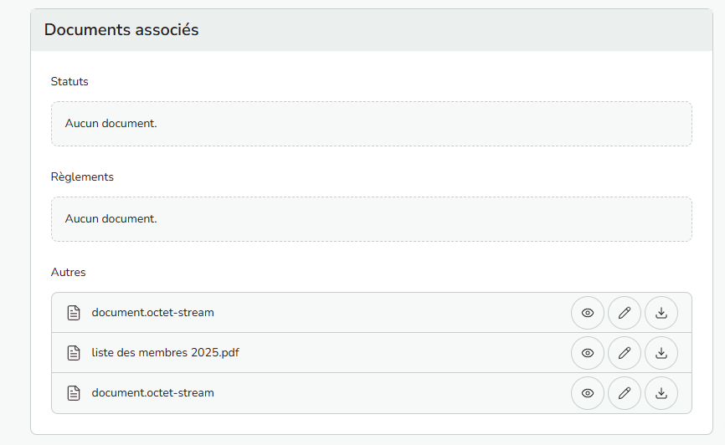Download the last document.octet-stream file
This screenshot has height=445, width=725.
pyautogui.click(x=661, y=393)
